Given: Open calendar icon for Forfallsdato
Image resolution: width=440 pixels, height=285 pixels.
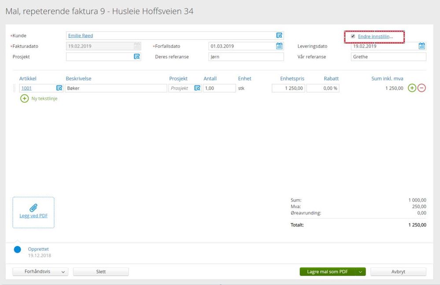Looking at the screenshot, I should 279,46.
